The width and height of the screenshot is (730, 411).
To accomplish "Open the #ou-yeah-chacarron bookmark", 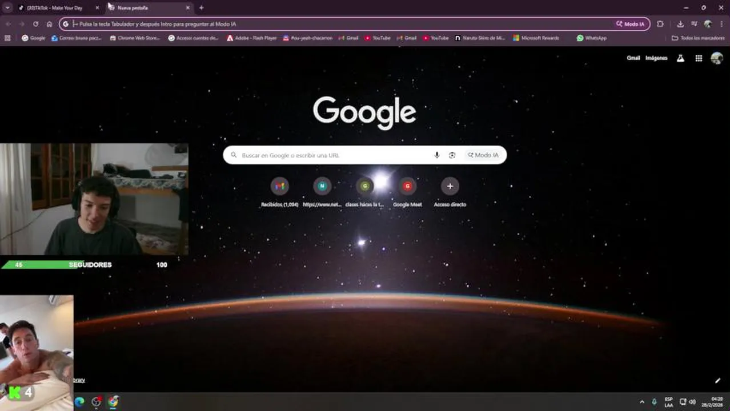I will (308, 38).
